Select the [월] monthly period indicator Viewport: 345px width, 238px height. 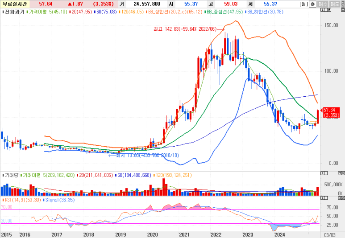[x=303, y=4]
